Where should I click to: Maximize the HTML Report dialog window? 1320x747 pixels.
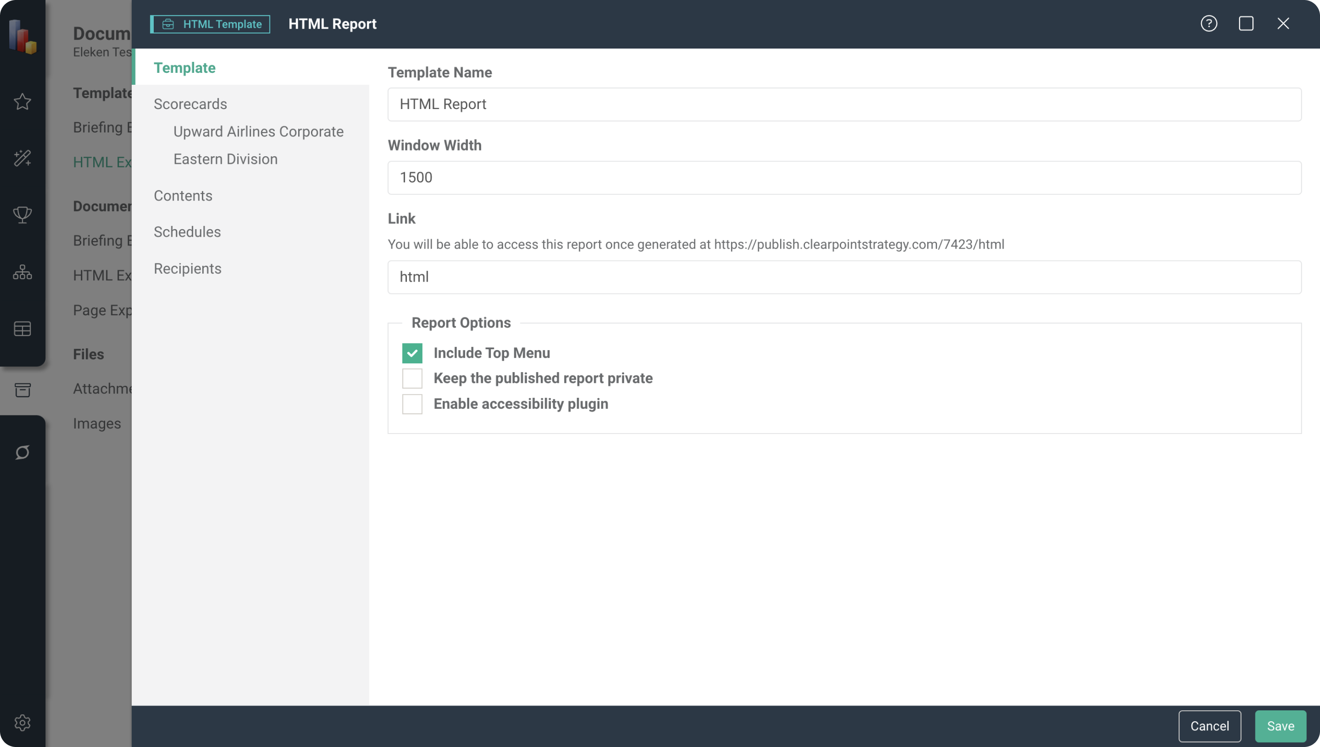[x=1246, y=23]
